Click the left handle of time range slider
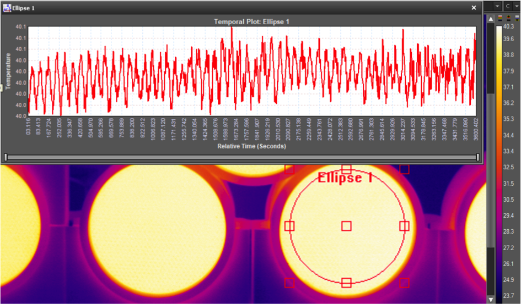Screen dimensions: 521x304 pyautogui.click(x=6, y=157)
